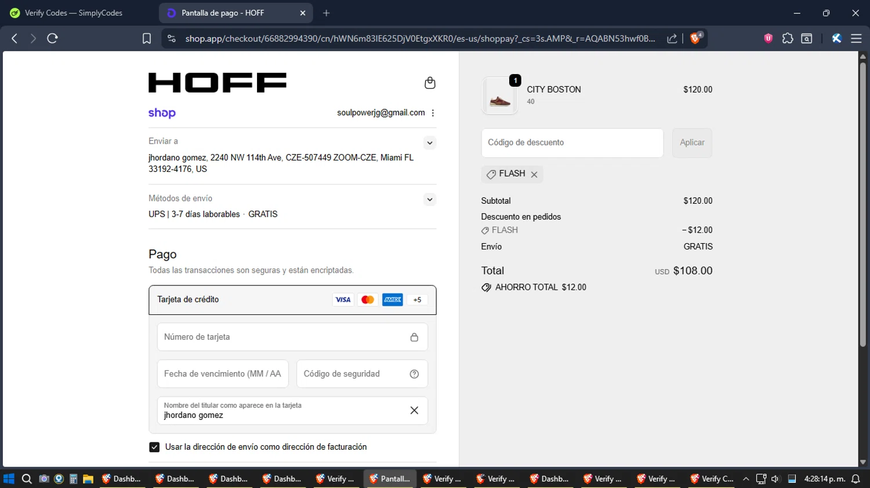Click the Verify C... taskbar window button

(712, 479)
